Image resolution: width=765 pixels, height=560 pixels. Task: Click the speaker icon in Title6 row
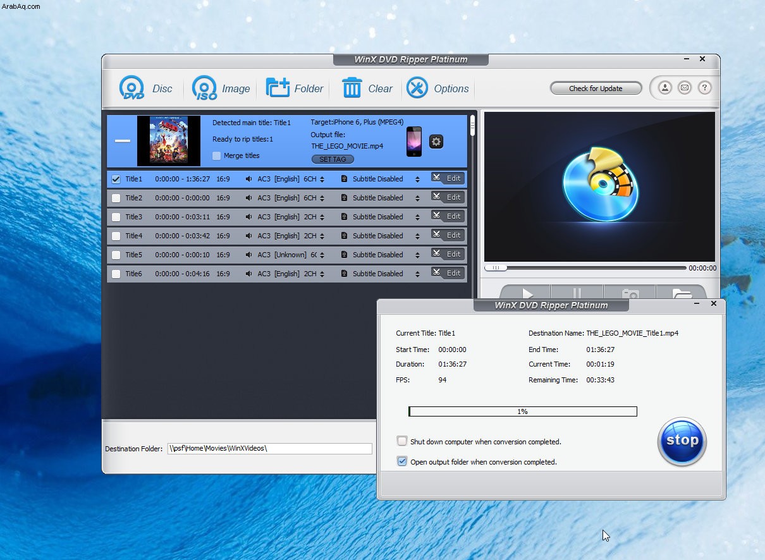[248, 274]
